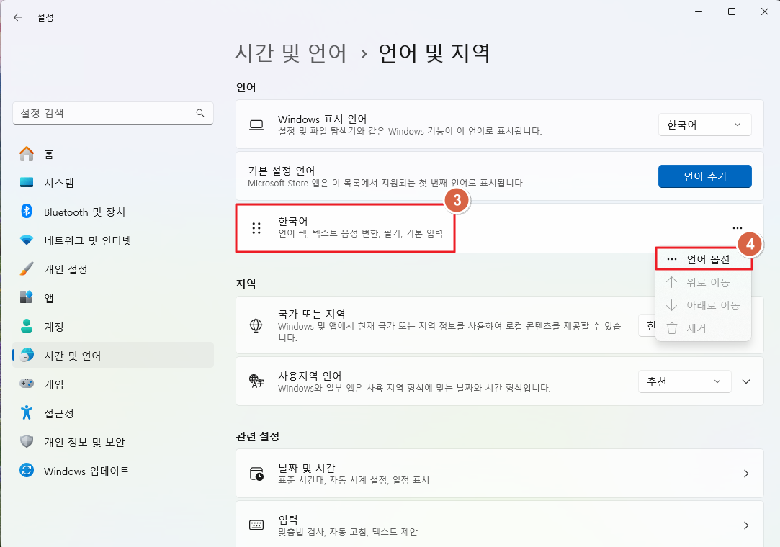The width and height of the screenshot is (780, 547).
Task: Open the Windows 표시 언어 dropdown
Action: click(704, 125)
